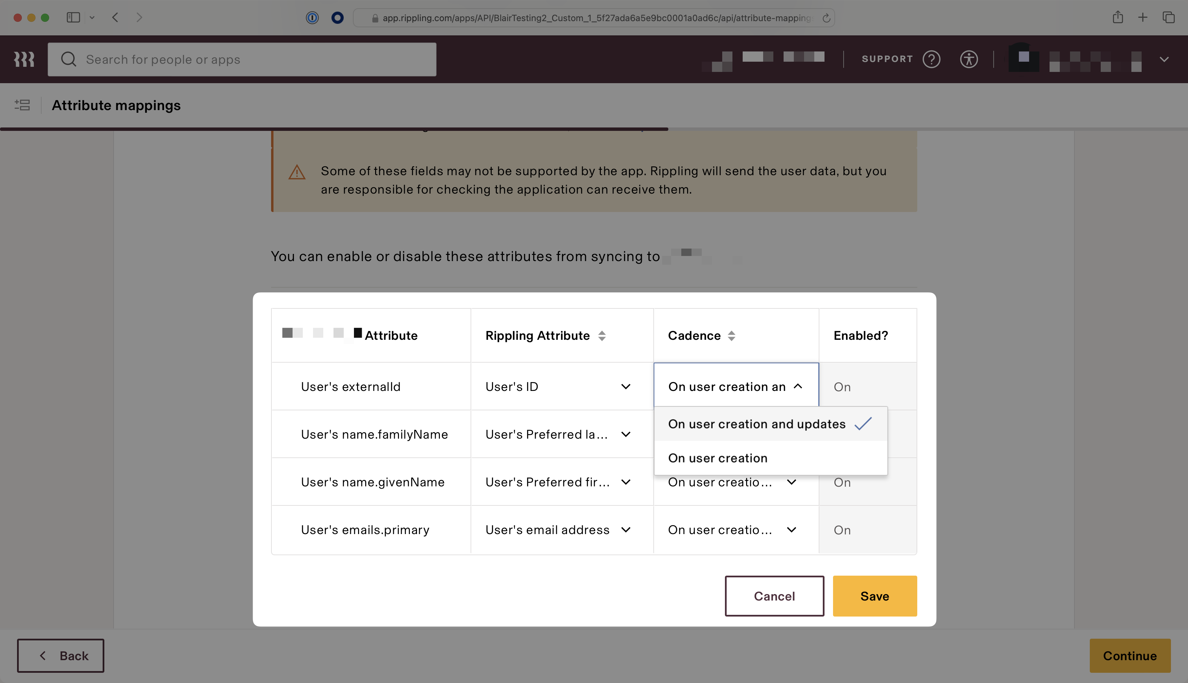Viewport: 1188px width, 683px height.
Task: Open a new browser tab with the plus icon
Action: pyautogui.click(x=1143, y=17)
